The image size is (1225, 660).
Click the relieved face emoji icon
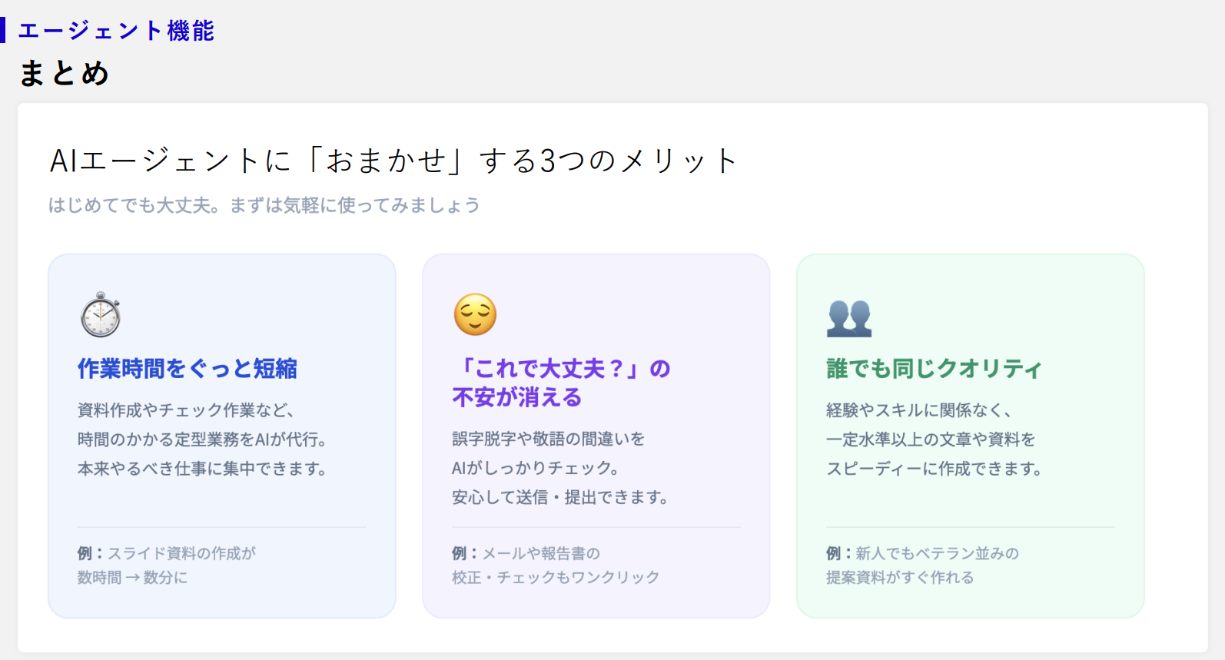click(x=475, y=314)
